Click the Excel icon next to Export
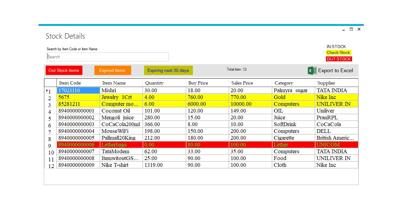 (312, 70)
